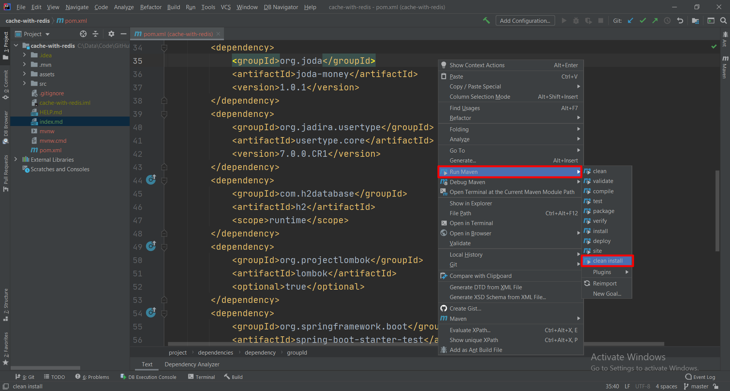Run the Maven package goal
This screenshot has height=391, width=730.
[606, 211]
